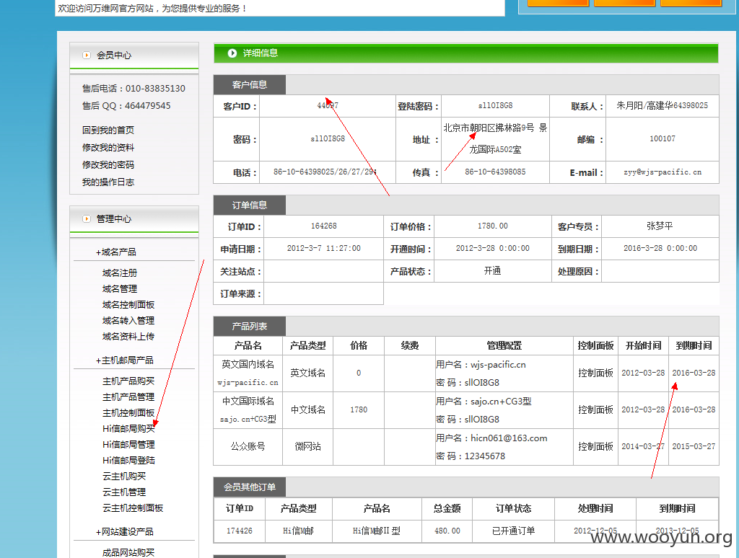Click the 会员中心 arrow icon

point(87,55)
